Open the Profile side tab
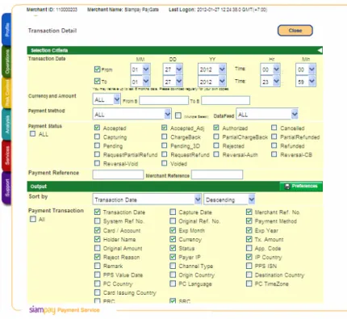The width and height of the screenshot is (347, 319). [x=6, y=30]
